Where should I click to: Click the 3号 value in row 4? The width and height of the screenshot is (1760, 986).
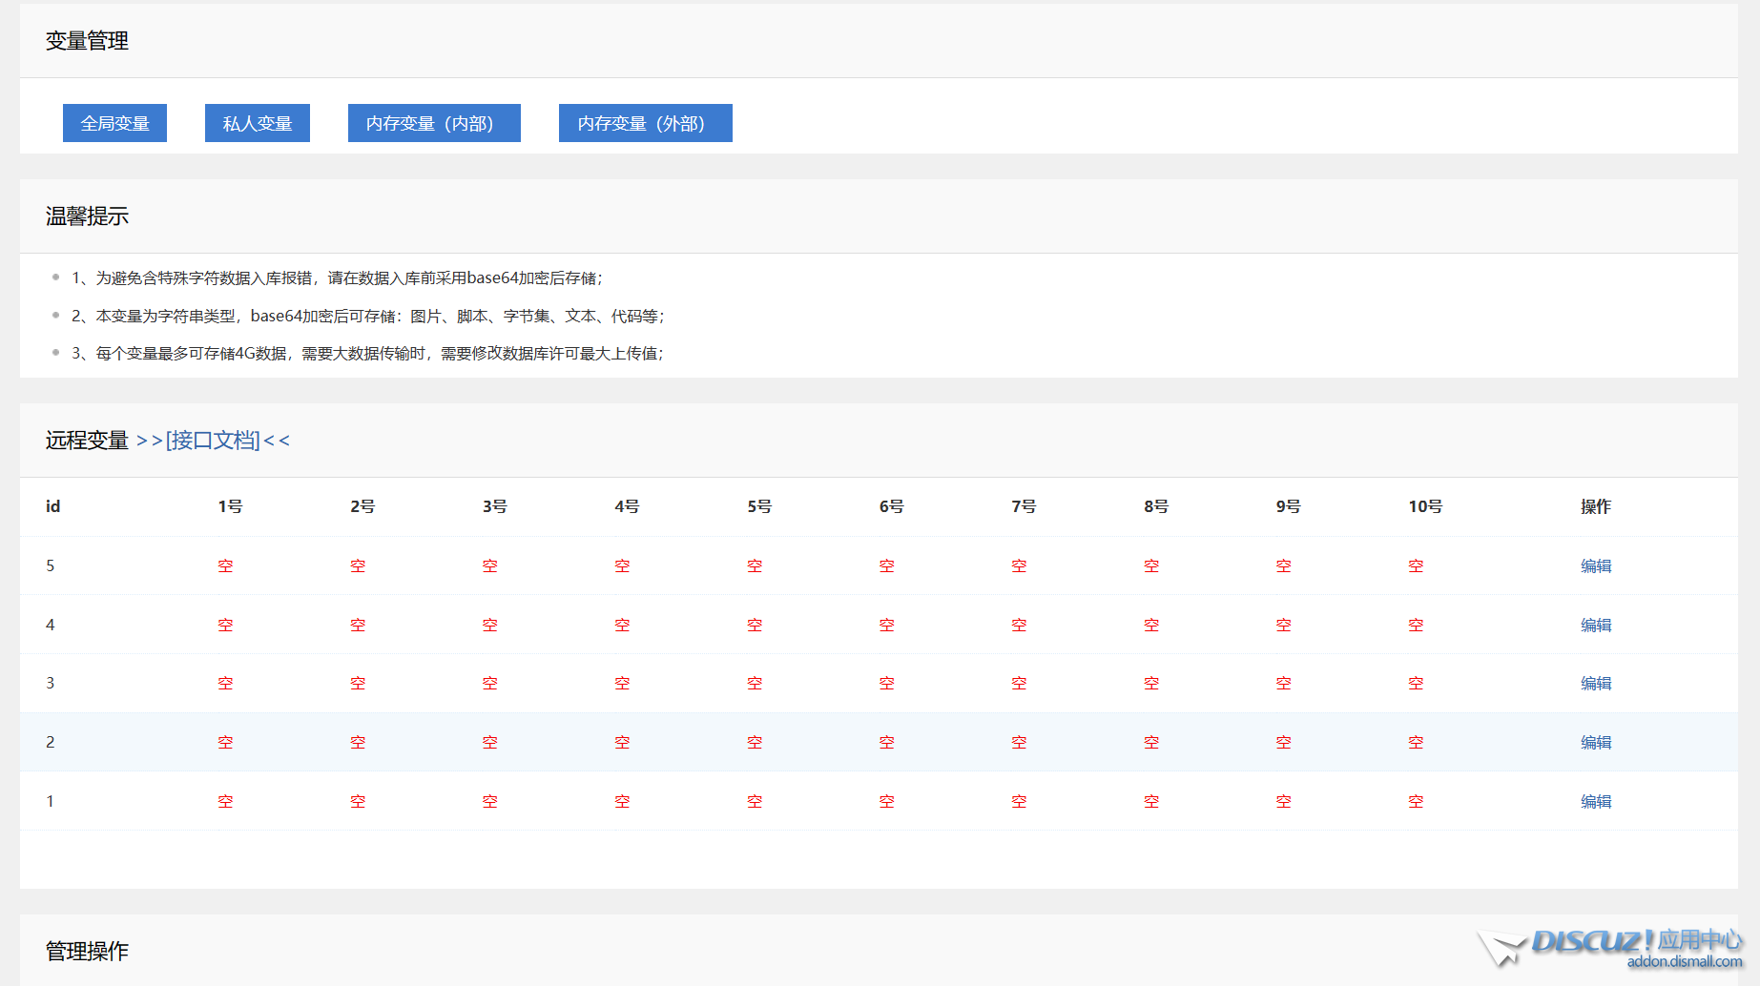489,626
